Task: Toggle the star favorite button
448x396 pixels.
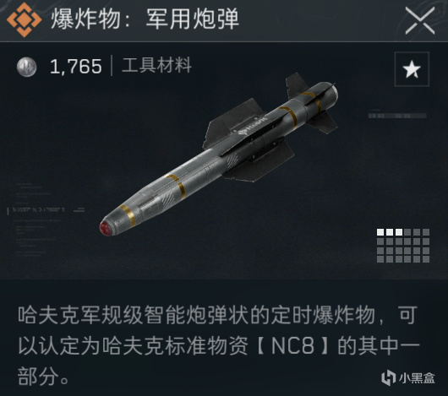Action: pos(412,69)
